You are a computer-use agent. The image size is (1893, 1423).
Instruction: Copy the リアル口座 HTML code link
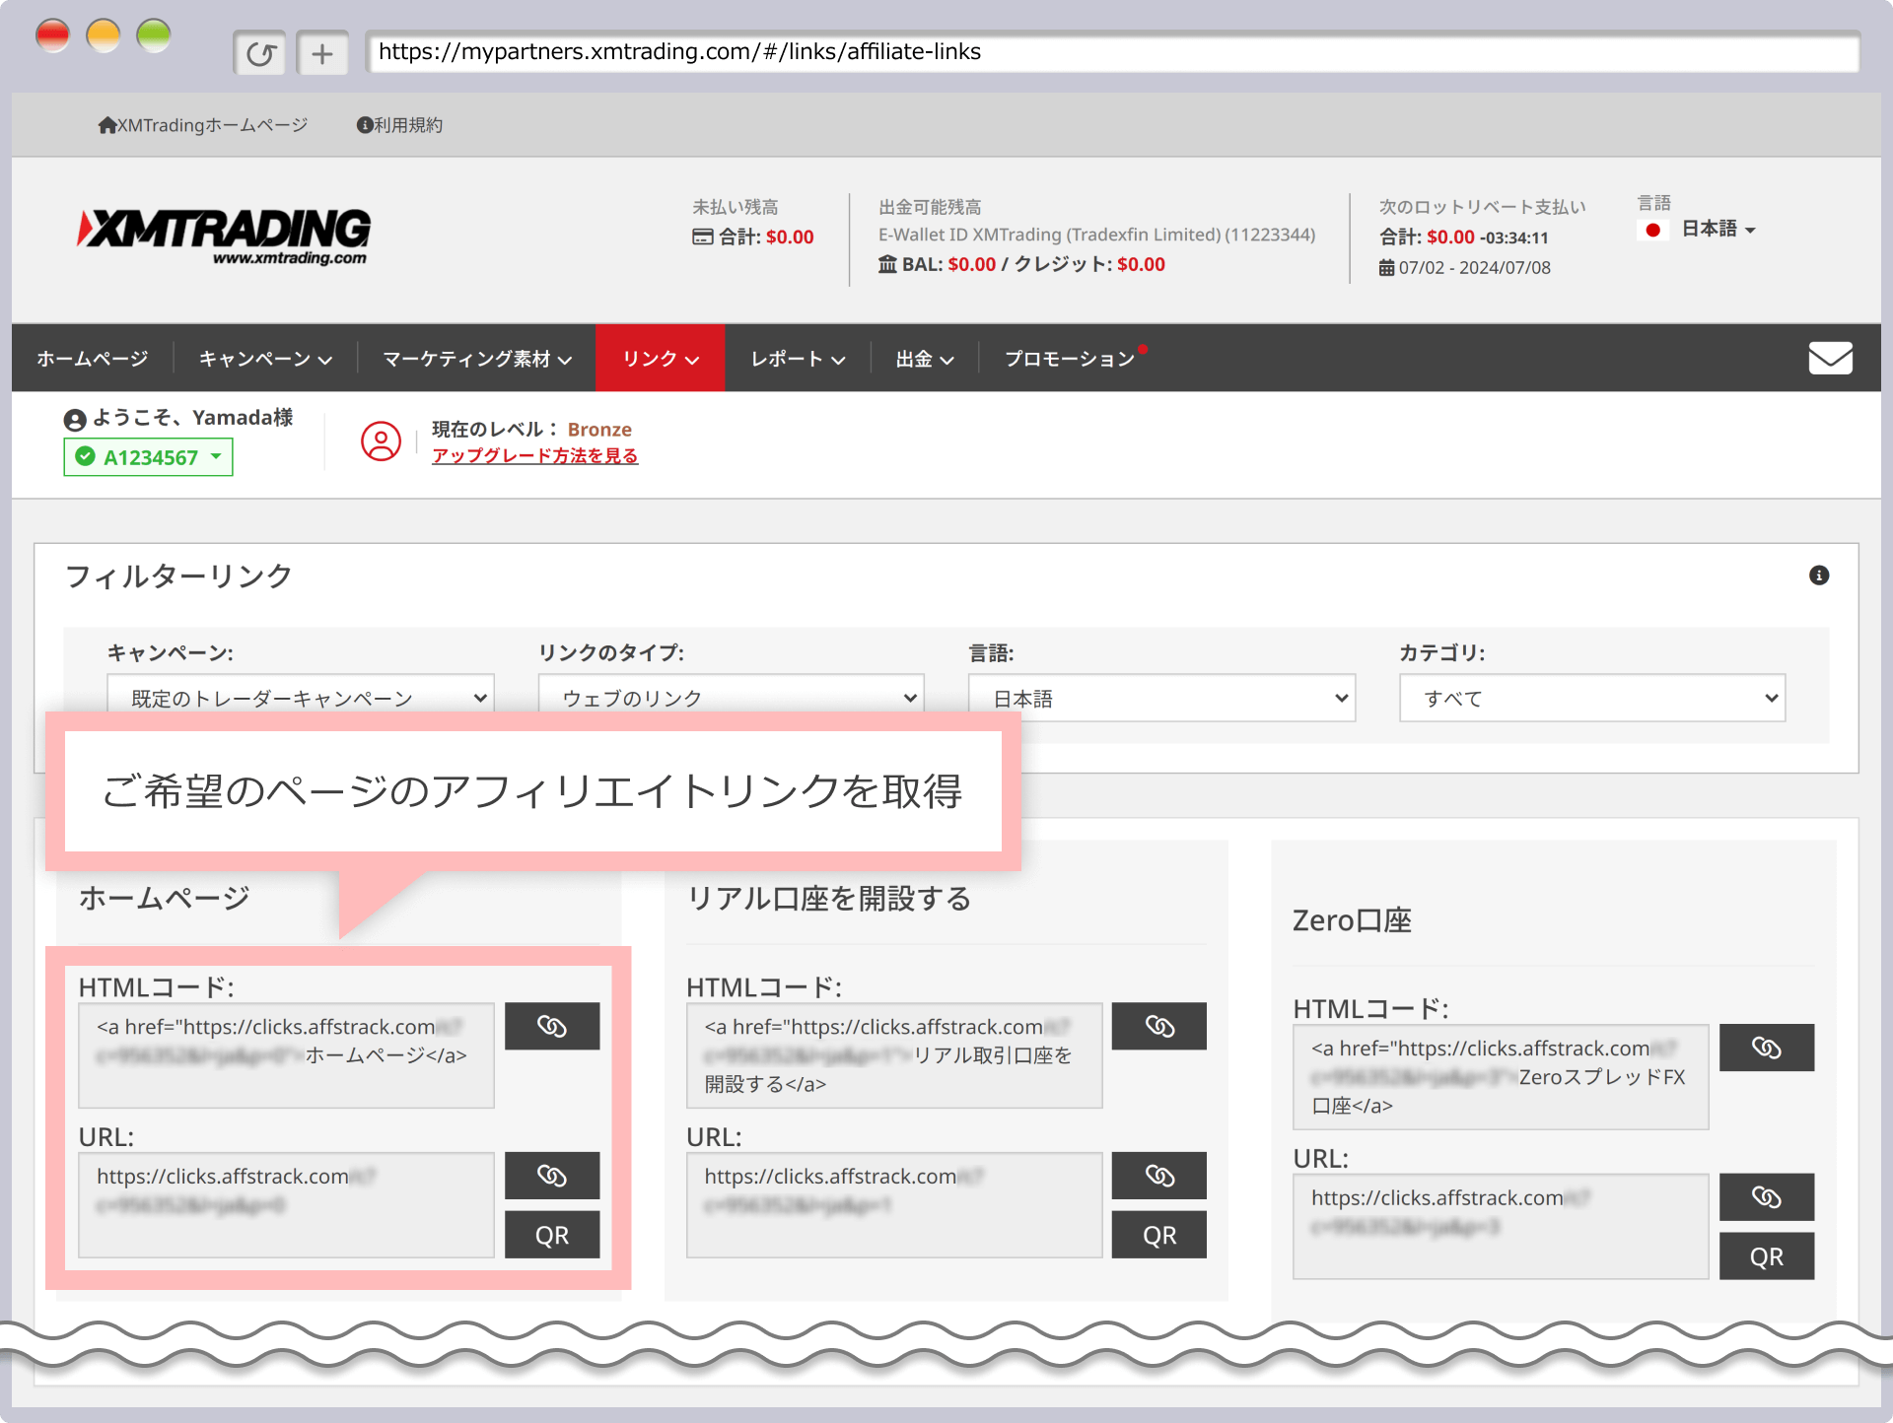tap(1159, 1026)
